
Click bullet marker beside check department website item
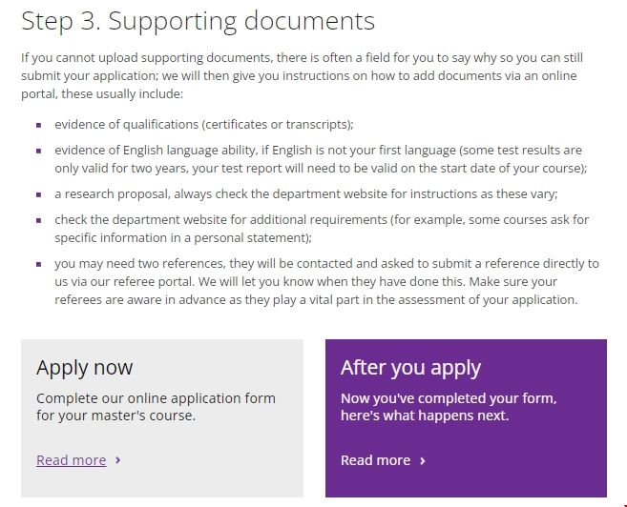39,220
